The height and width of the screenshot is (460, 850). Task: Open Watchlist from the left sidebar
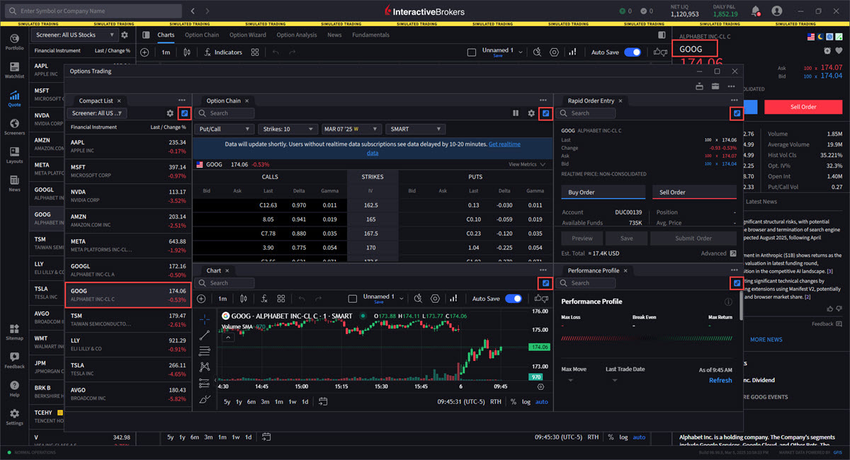14,70
